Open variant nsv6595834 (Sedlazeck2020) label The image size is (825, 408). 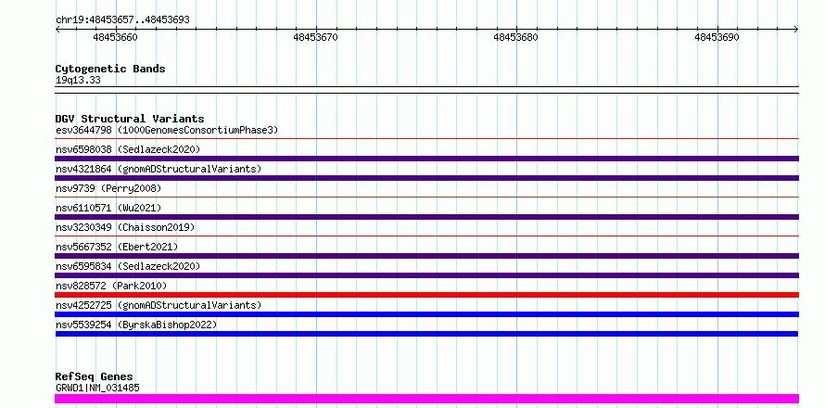(128, 266)
